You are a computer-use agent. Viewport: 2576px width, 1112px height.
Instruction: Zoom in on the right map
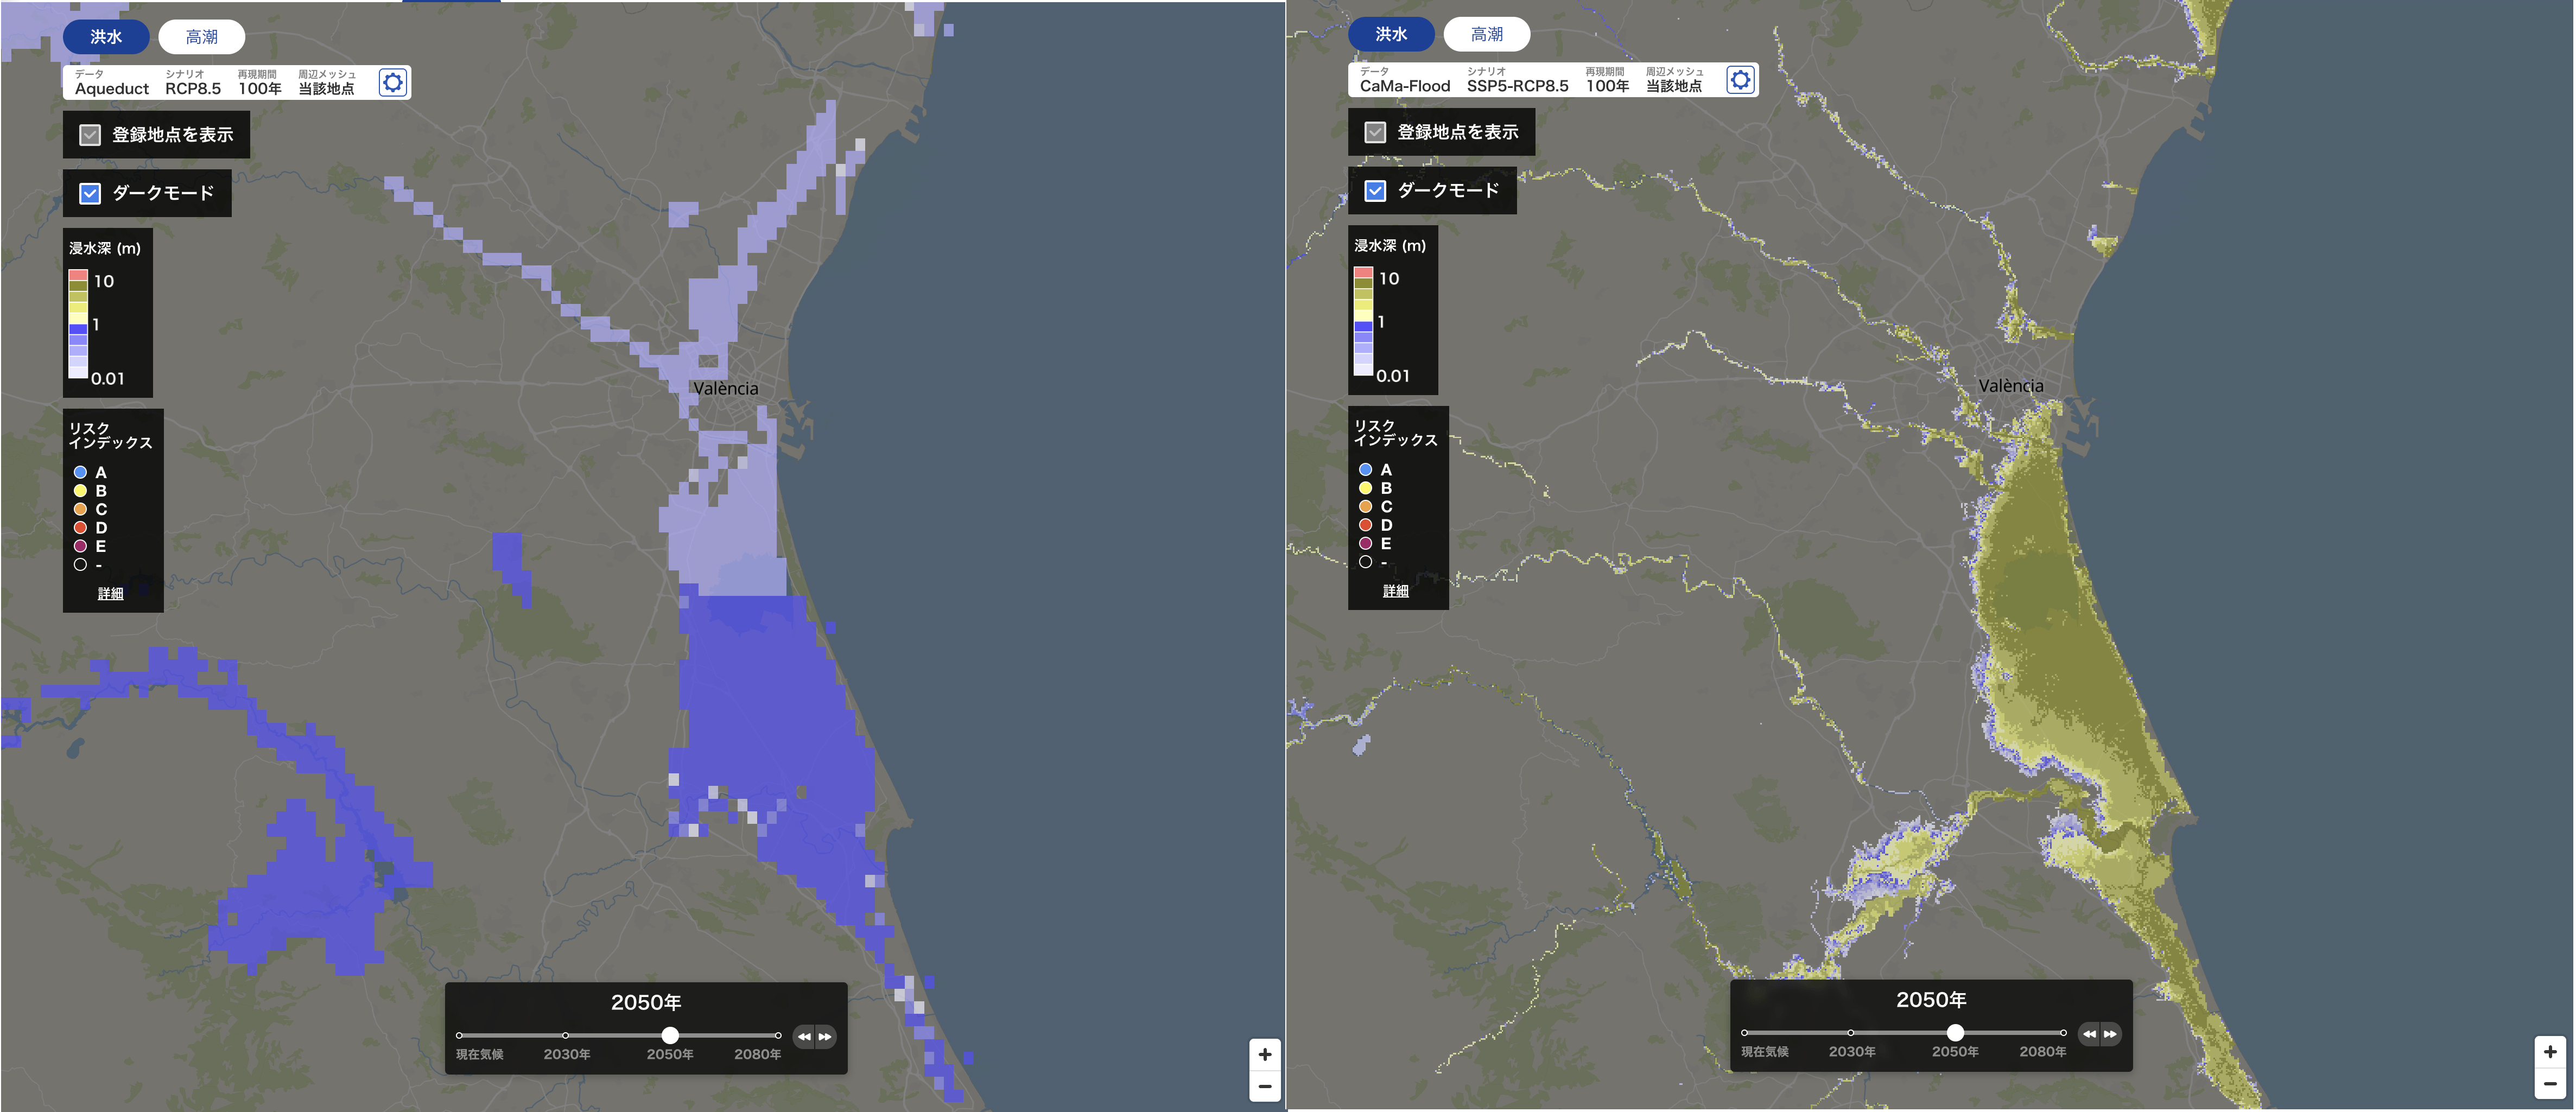pyautogui.click(x=2550, y=1052)
